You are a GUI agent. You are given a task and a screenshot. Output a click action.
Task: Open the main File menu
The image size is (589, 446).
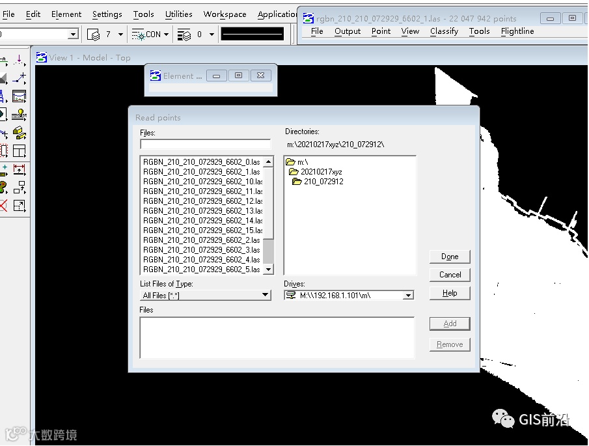click(8, 14)
